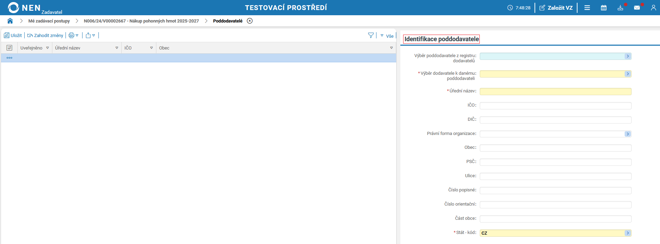This screenshot has width=660, height=244.
Task: Discard changes with Zahodit změny
Action: (45, 35)
